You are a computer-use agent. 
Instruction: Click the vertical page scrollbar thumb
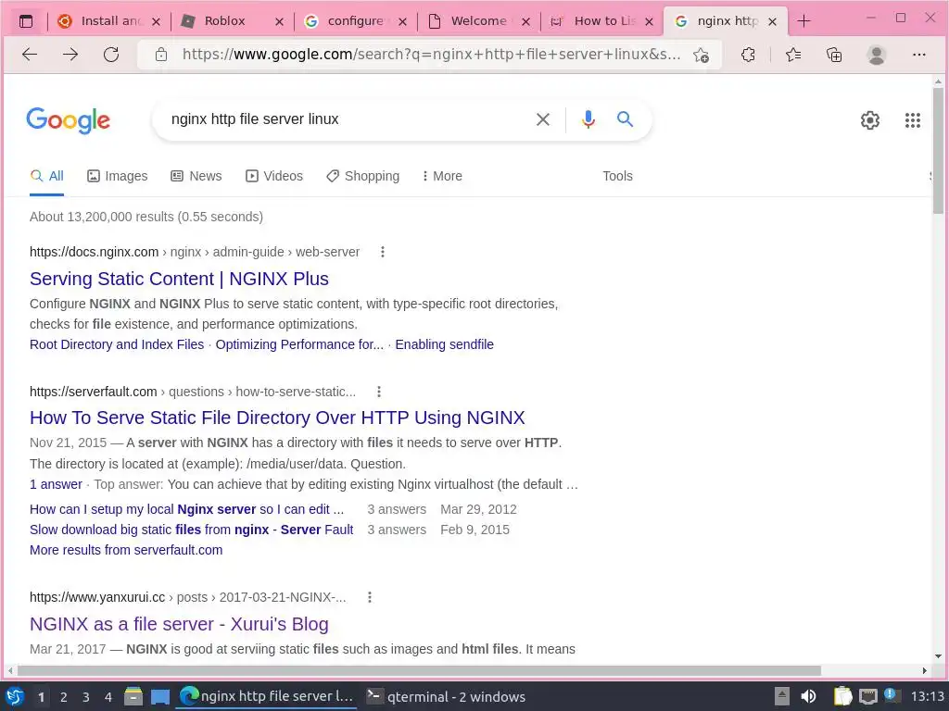pos(938,151)
